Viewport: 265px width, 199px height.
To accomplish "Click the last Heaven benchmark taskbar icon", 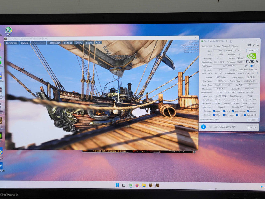I will [x=157, y=185].
